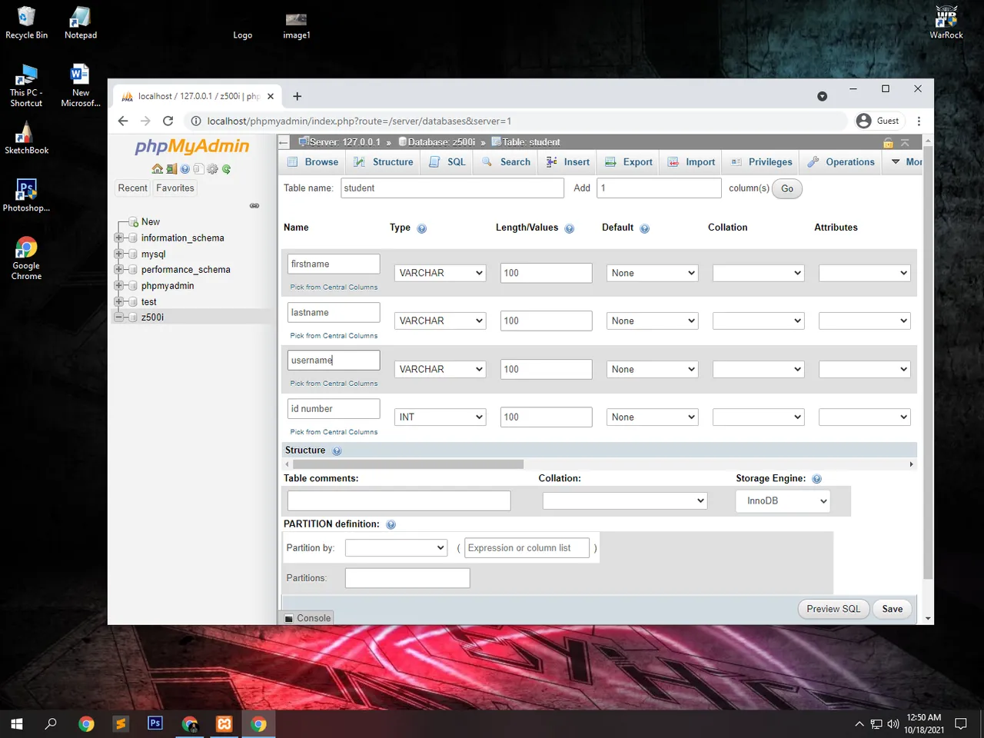This screenshot has width=984, height=738.
Task: Open the Notepad desktop shortcut
Action: (81, 22)
